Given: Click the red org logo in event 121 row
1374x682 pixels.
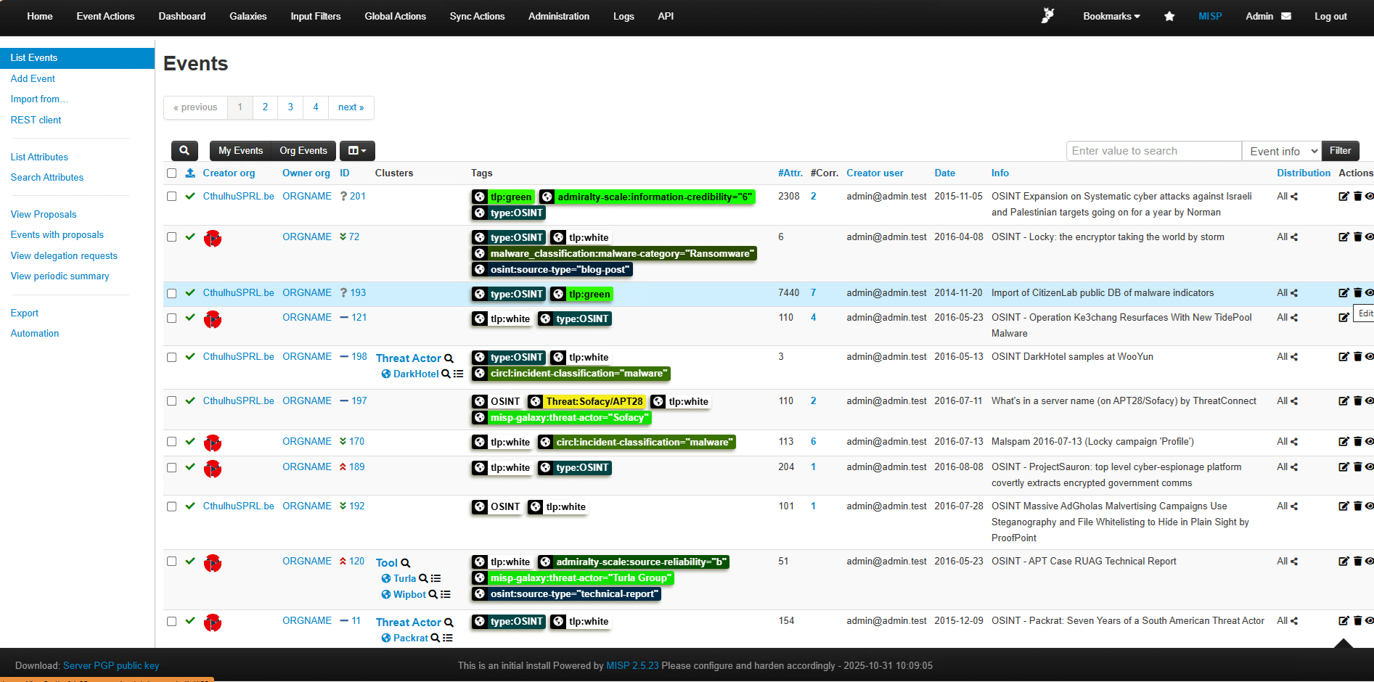Looking at the screenshot, I should coord(213,319).
